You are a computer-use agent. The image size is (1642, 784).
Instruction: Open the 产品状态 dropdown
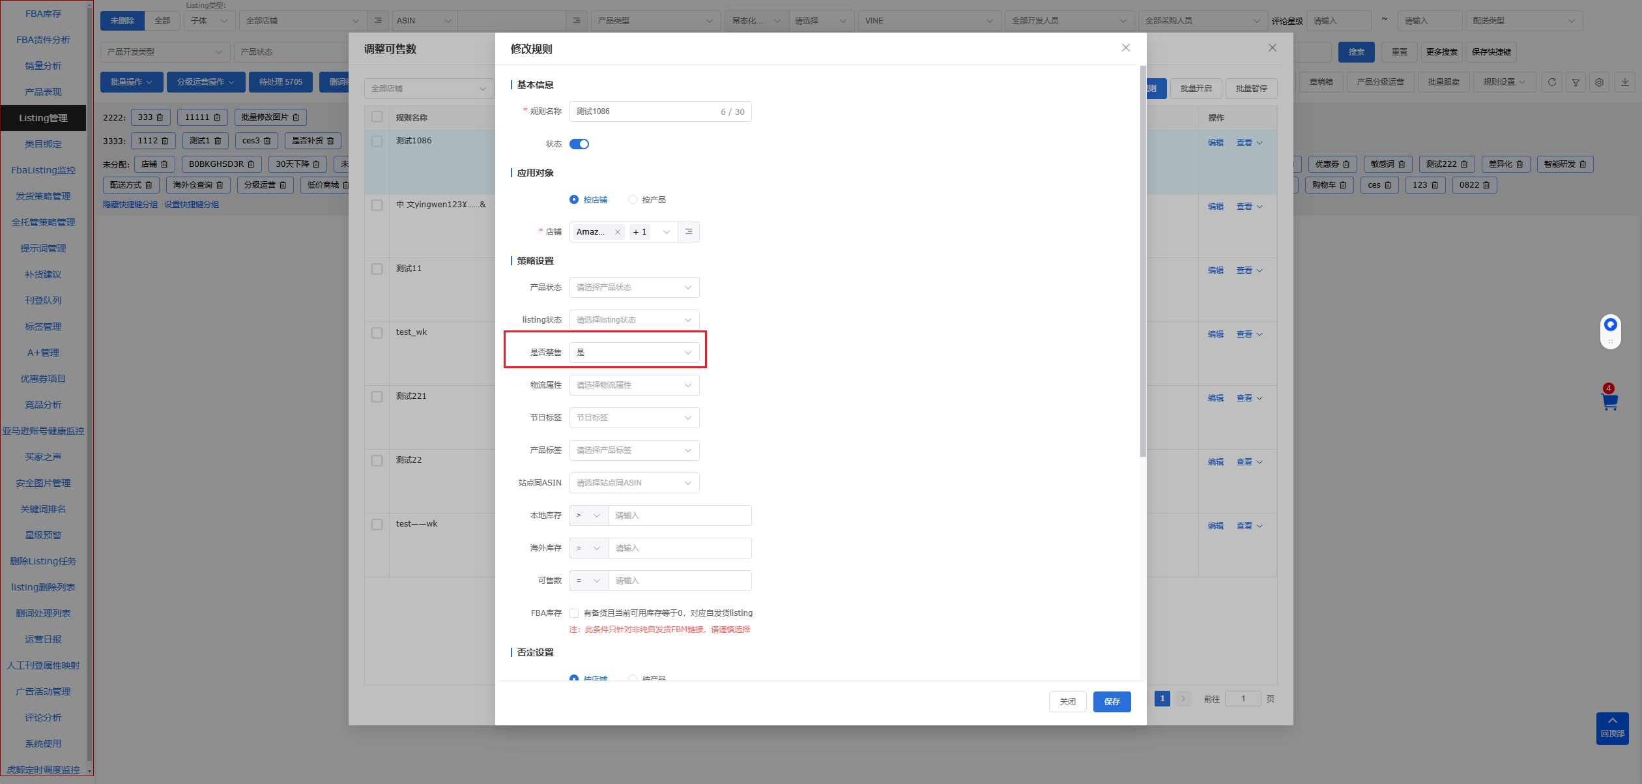coord(634,287)
